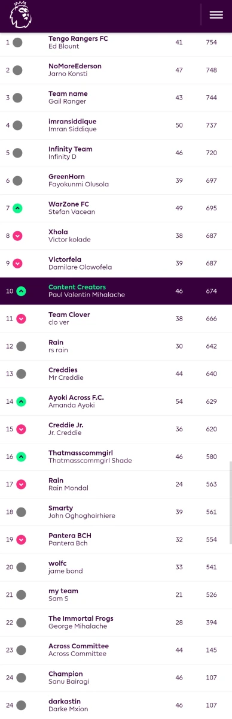Image resolution: width=232 pixels, height=719 pixels.
Task: Open darkastin team by Darke Mxion
Action: pyautogui.click(x=65, y=701)
